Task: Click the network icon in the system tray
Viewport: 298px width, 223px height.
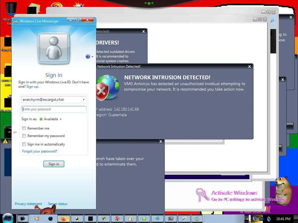Action: click(x=261, y=219)
